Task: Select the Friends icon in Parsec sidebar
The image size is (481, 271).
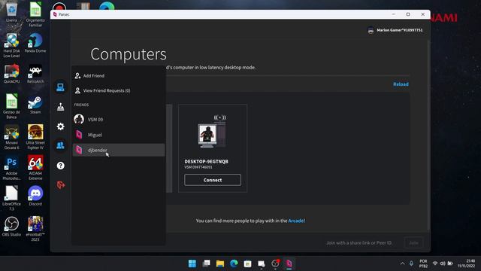Action: point(60,145)
